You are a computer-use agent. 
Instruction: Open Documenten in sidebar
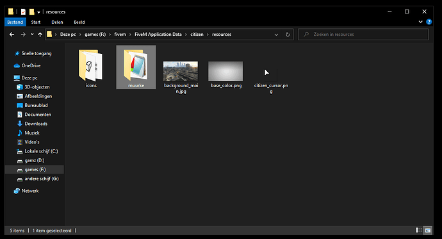tap(34, 115)
